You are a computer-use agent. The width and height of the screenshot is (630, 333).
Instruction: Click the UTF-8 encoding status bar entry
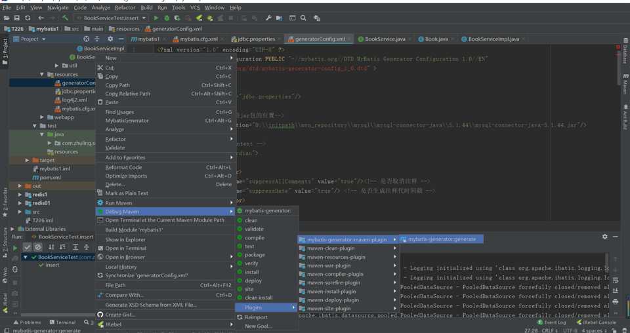pyautogui.click(x=570, y=330)
